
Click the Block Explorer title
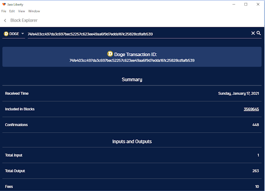click(24, 20)
